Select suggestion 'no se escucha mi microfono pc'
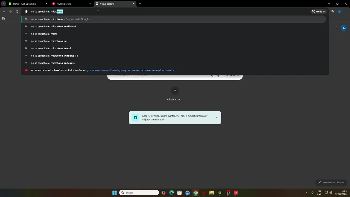Image resolution: width=350 pixels, height=197 pixels. 174,41
